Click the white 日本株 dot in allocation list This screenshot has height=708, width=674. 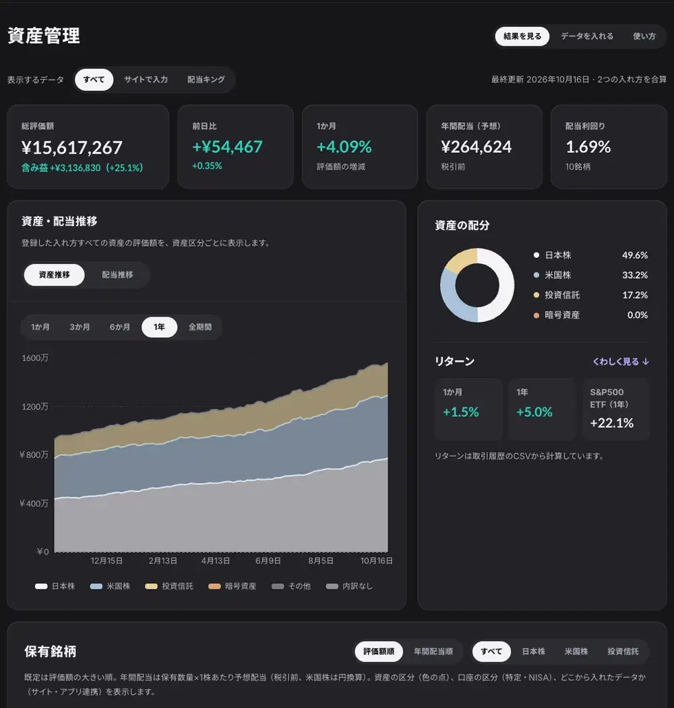click(x=537, y=255)
